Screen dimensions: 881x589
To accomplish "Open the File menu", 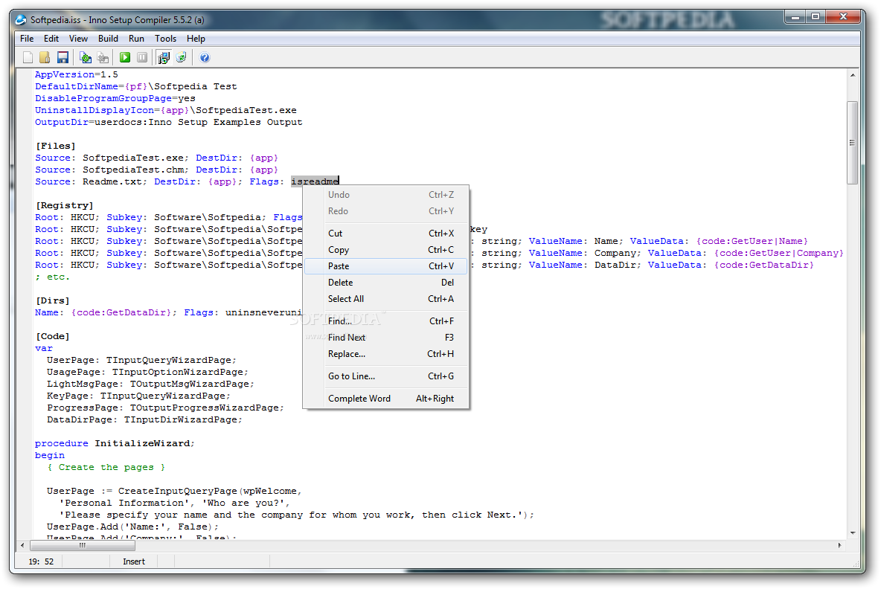I will [x=27, y=38].
